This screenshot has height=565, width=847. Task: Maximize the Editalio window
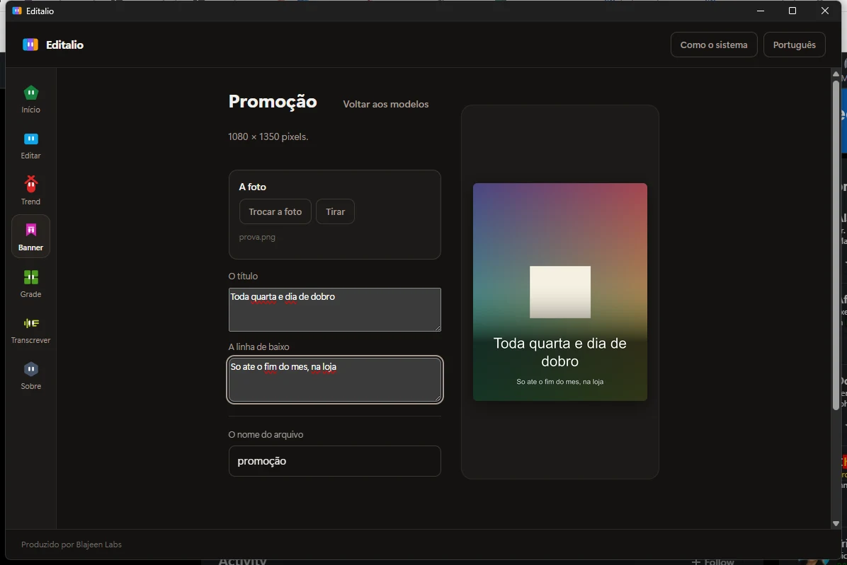tap(792, 11)
